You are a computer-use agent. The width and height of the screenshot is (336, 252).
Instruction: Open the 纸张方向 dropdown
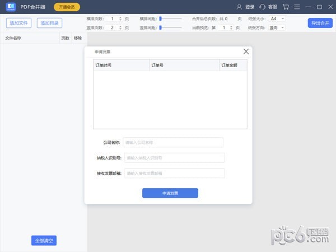tap(277, 27)
